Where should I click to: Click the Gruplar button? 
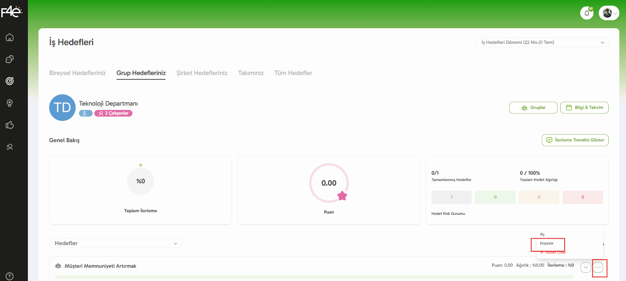coord(533,108)
